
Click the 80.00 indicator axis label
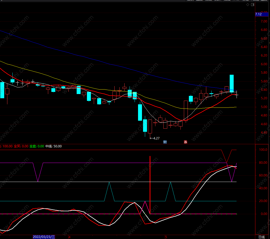click(x=263, y=162)
